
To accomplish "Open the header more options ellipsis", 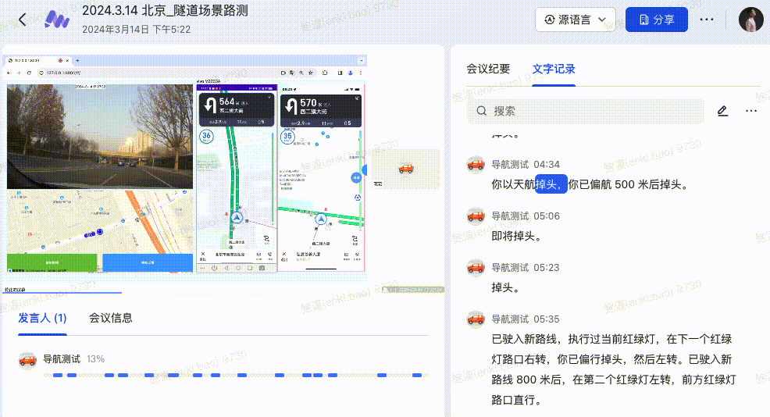I will click(x=706, y=20).
